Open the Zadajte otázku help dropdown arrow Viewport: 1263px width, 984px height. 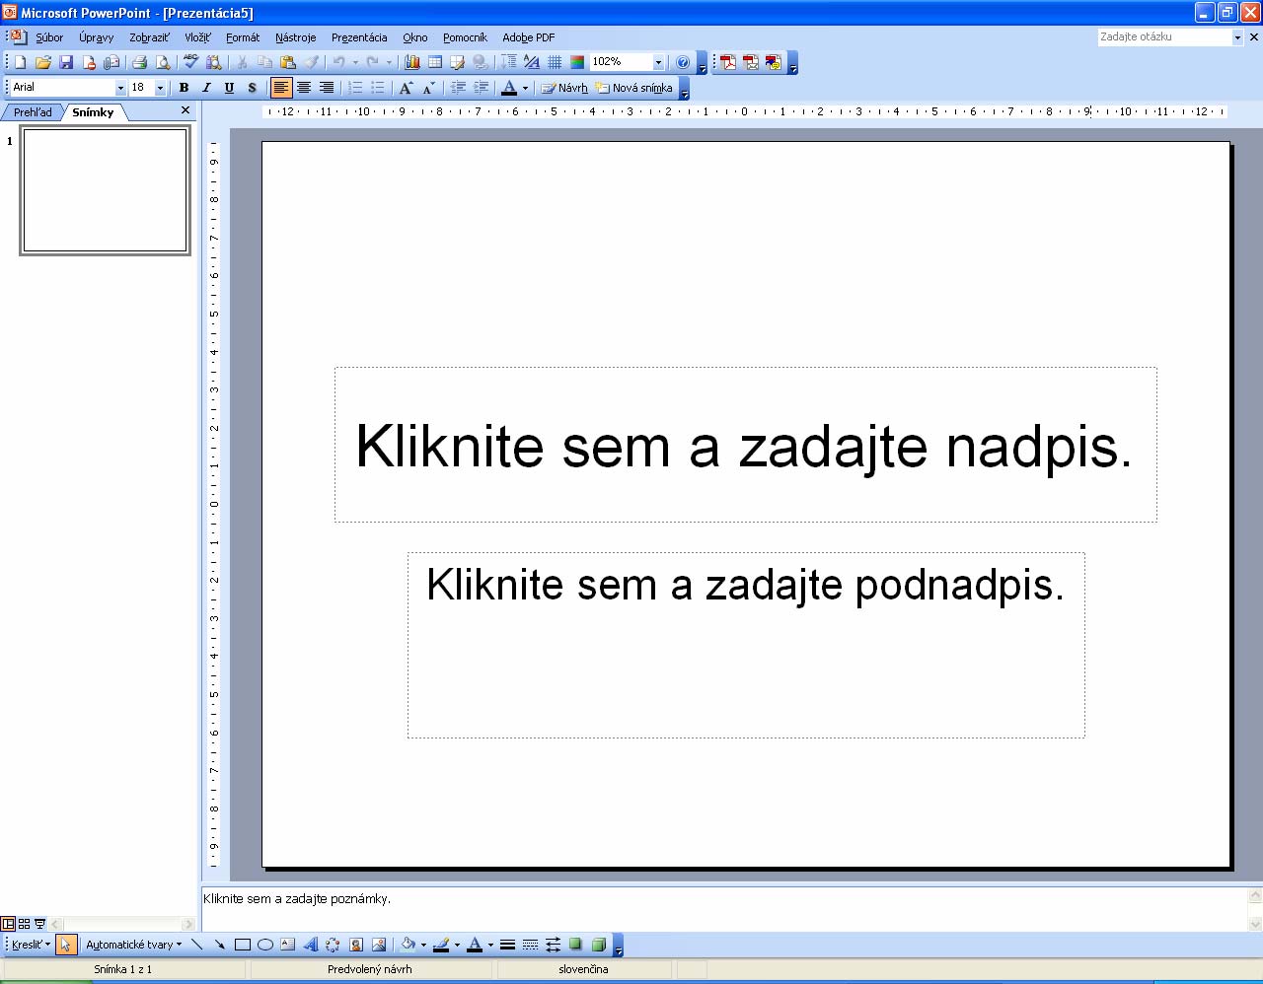[1237, 36]
